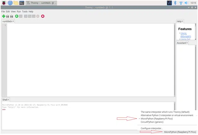Click the status bar interpreter selector
198x135 pixels.
point(180,132)
